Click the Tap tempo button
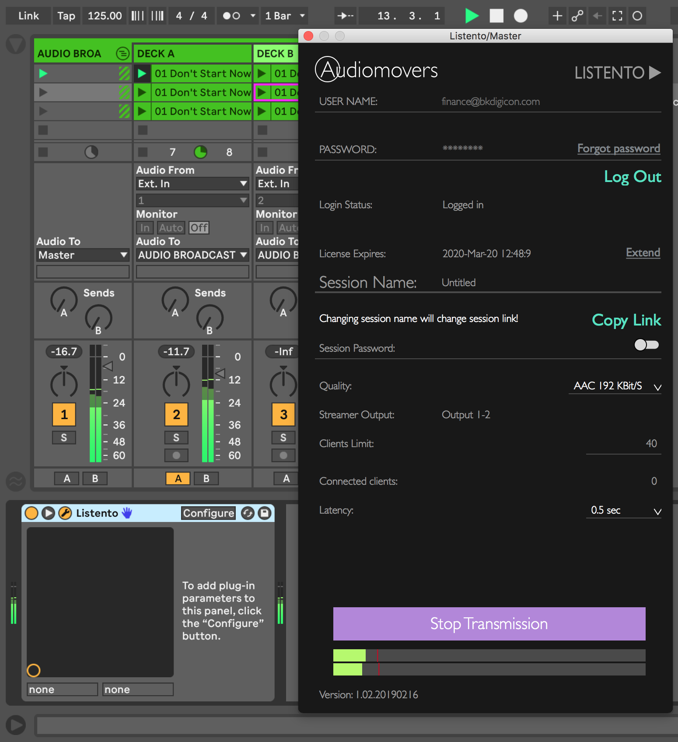This screenshot has height=742, width=678. click(x=66, y=16)
